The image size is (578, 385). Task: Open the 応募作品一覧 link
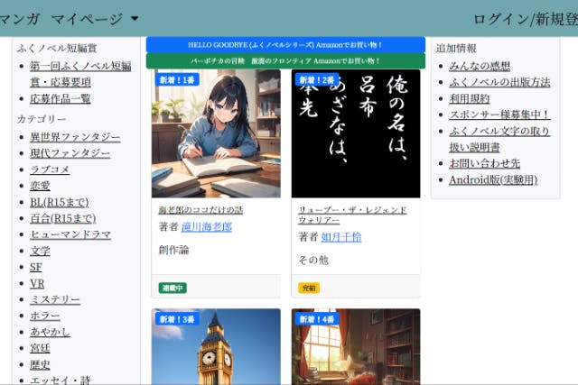click(x=61, y=99)
